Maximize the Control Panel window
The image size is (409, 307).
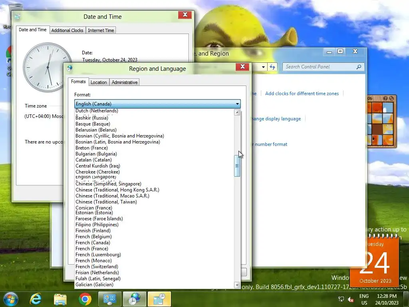tap(340, 51)
